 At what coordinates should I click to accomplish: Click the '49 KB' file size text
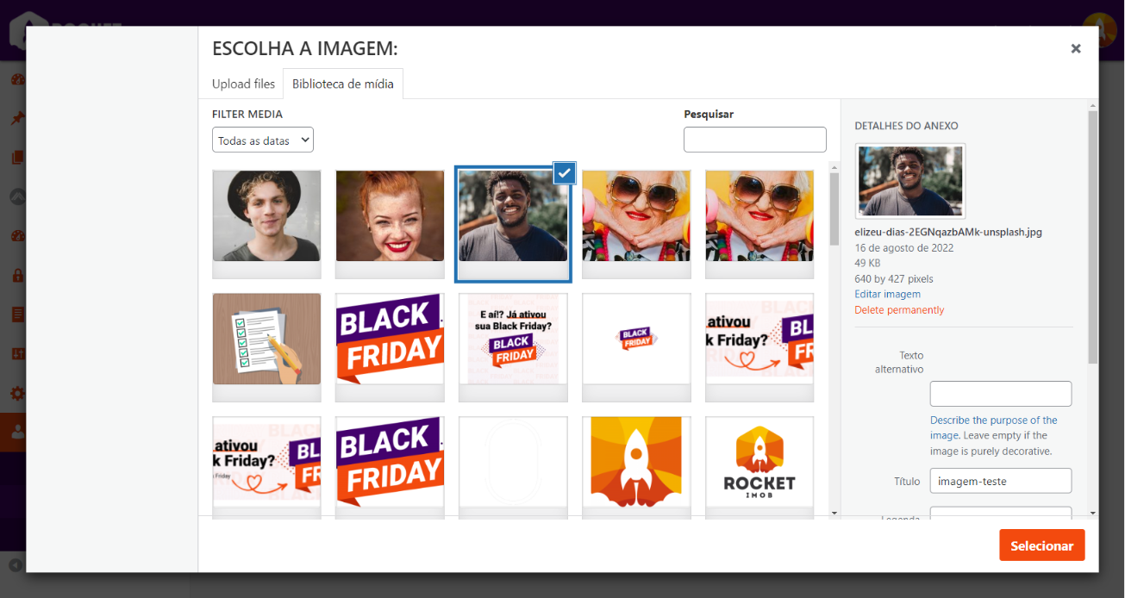click(x=867, y=264)
